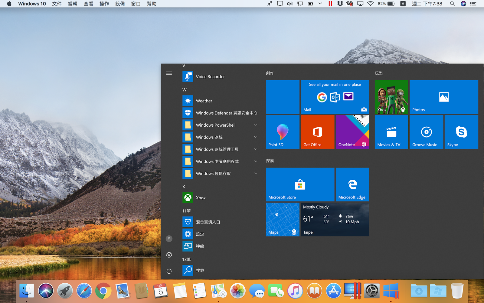
Task: Click the 創作 tile group title
Action: [270, 73]
